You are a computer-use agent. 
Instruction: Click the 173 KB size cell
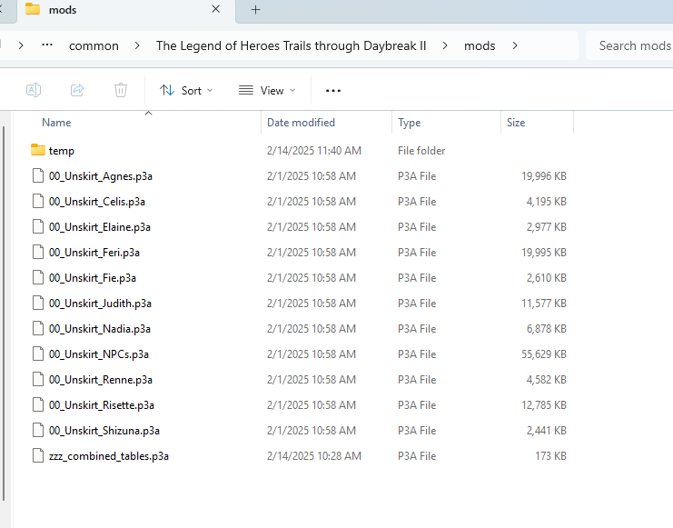click(x=550, y=456)
